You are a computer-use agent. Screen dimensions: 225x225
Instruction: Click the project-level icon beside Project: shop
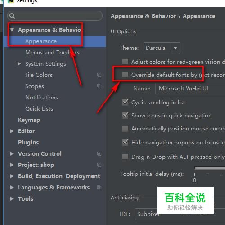(x=99, y=165)
